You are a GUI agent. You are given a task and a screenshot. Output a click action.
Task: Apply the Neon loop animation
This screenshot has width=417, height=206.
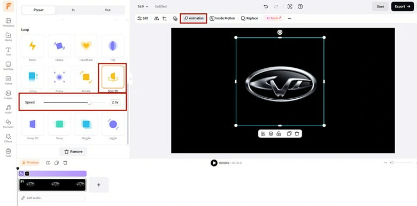tap(33, 46)
